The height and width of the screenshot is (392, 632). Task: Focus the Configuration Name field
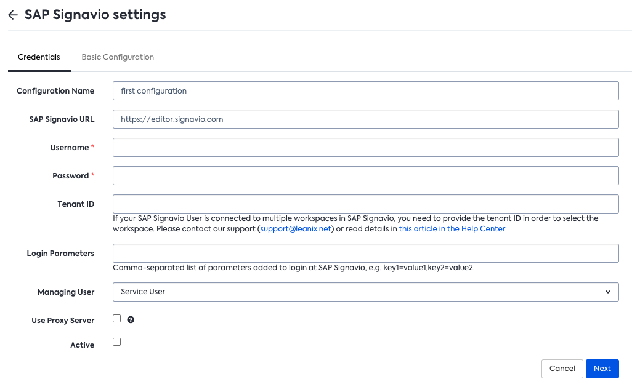pyautogui.click(x=365, y=91)
